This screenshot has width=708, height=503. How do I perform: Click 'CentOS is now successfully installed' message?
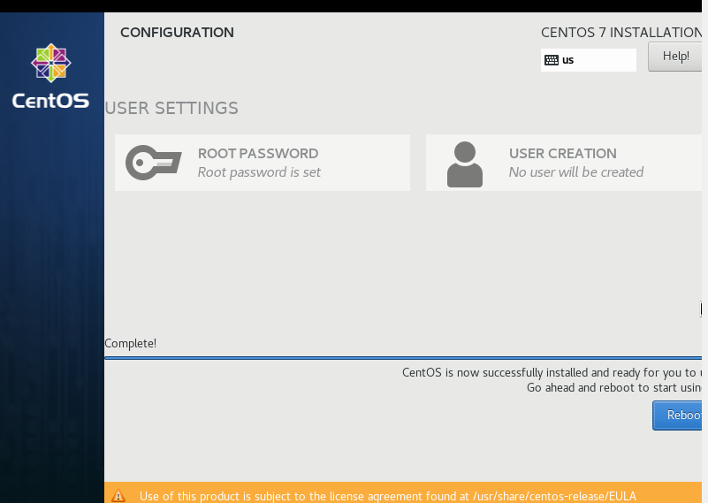pos(552,372)
